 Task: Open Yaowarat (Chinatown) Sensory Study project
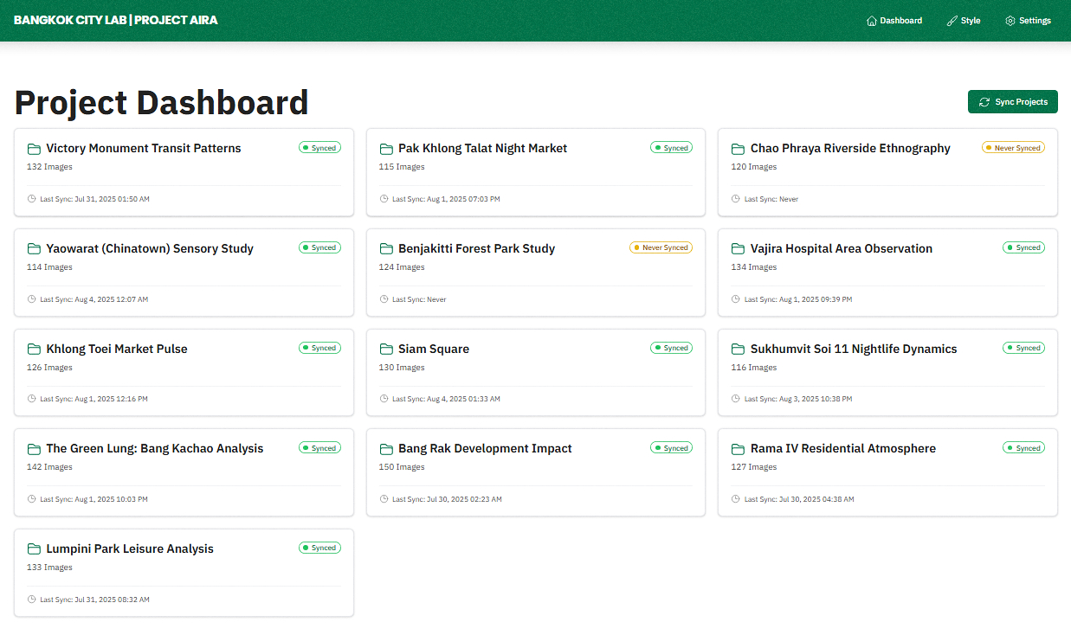tap(150, 249)
